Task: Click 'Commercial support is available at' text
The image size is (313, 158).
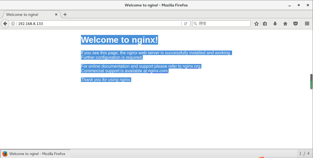Action: pyautogui.click(x=114, y=71)
